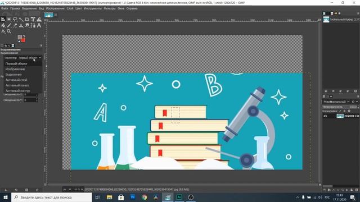Toggle Quick Mask at canvas bottom-left corner
Screen dimensions: 360x202
(x=45, y=185)
